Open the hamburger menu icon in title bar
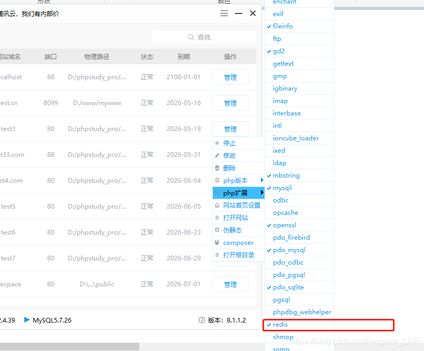This screenshot has height=351, width=424. click(x=224, y=13)
